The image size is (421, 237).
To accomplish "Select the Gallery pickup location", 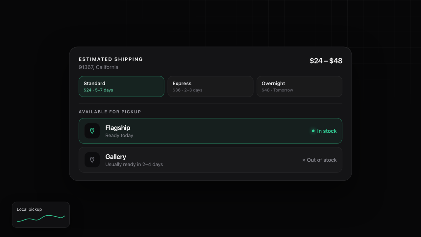I will [x=210, y=160].
